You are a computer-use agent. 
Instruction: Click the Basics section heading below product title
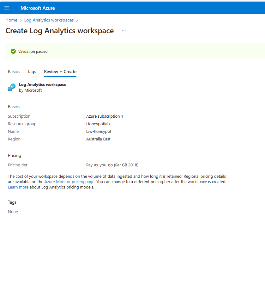point(14,107)
